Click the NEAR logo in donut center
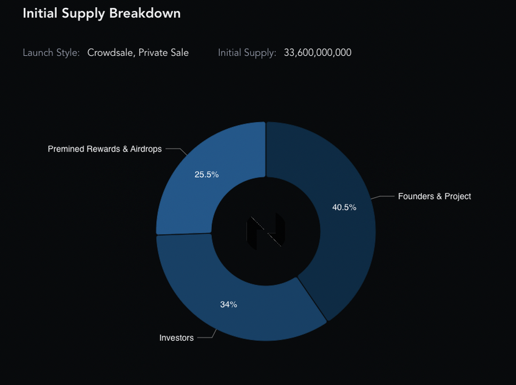516x385 pixels. [266, 231]
